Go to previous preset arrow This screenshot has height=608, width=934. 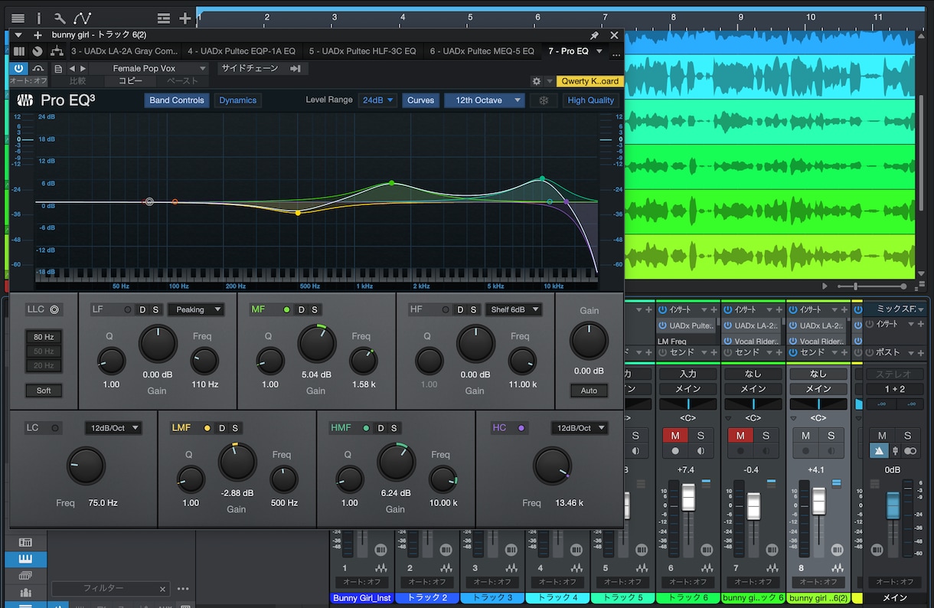(x=72, y=68)
